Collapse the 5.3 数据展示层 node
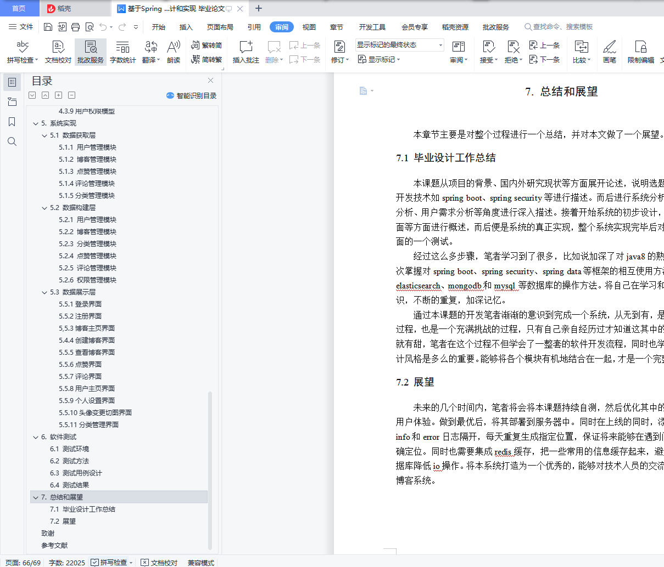 [x=44, y=292]
